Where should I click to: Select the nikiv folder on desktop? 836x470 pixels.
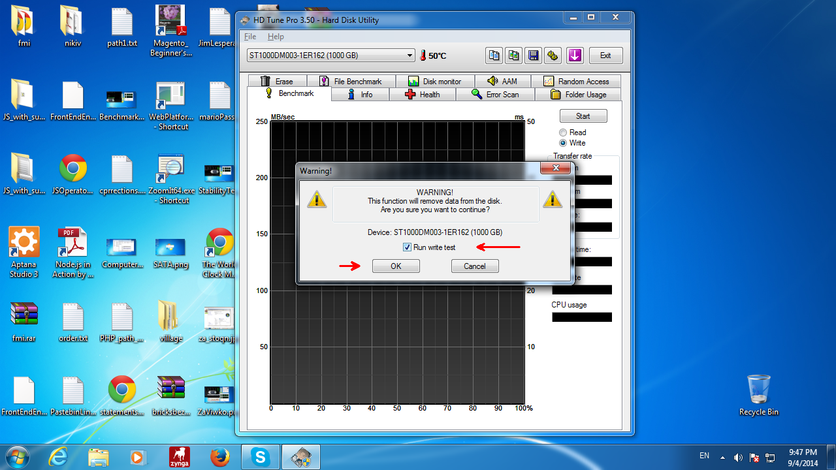coord(73,27)
